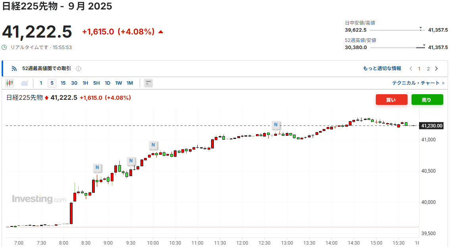The height and width of the screenshot is (247, 450).
Task: Click the 41,230.00 current price label on axis
Action: click(x=432, y=125)
